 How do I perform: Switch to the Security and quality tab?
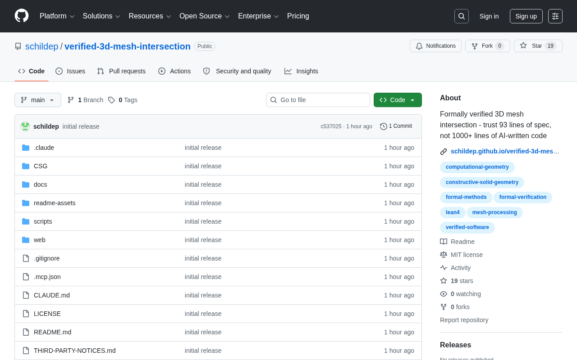point(237,71)
